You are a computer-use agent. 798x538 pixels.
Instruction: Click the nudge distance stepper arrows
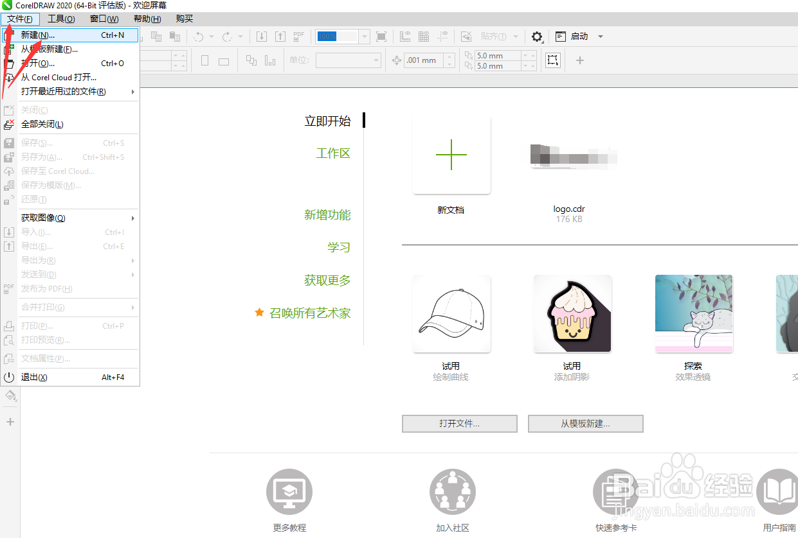coord(449,60)
